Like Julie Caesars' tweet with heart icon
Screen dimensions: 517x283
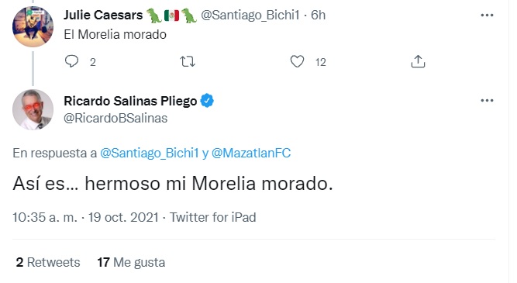297,62
